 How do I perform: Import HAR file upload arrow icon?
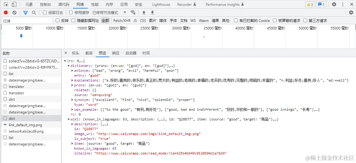tap(144, 12)
